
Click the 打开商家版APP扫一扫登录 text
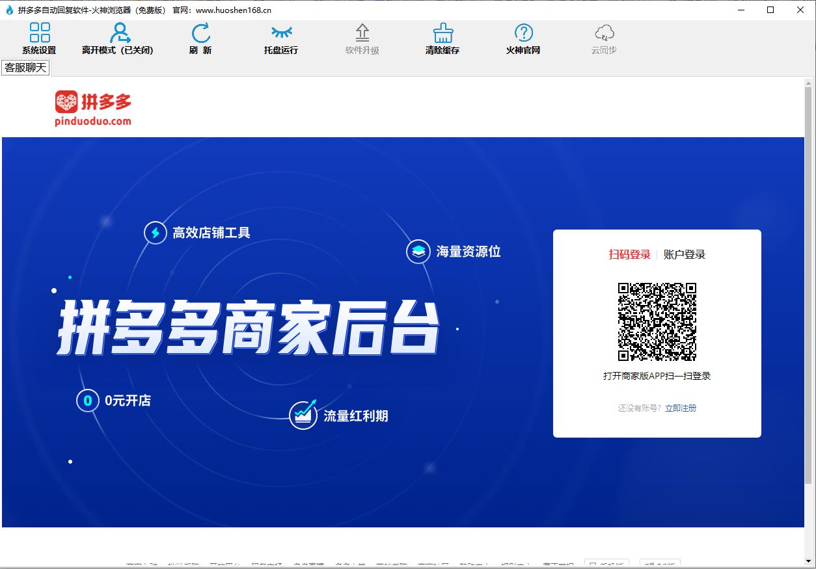pos(657,376)
